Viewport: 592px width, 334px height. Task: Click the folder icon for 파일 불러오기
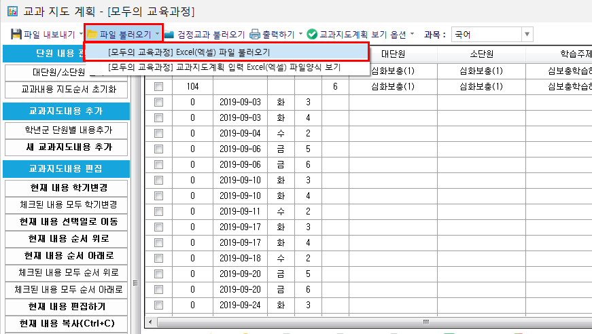[x=92, y=35]
